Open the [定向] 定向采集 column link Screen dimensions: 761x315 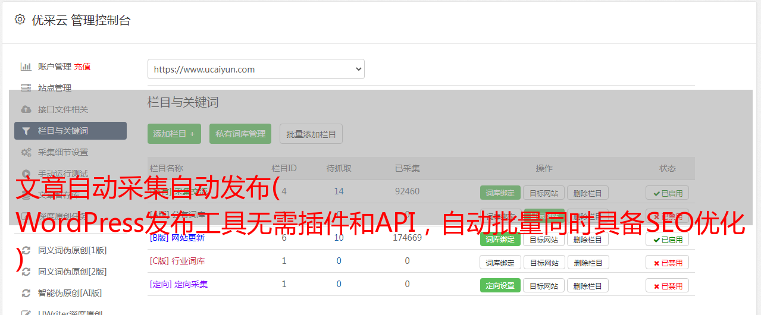click(x=178, y=284)
